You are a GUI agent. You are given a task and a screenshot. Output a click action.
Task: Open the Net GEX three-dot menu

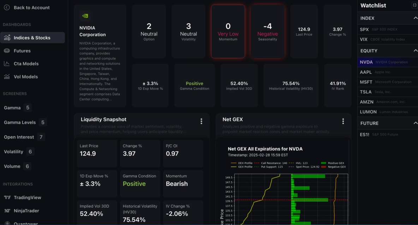343,121
